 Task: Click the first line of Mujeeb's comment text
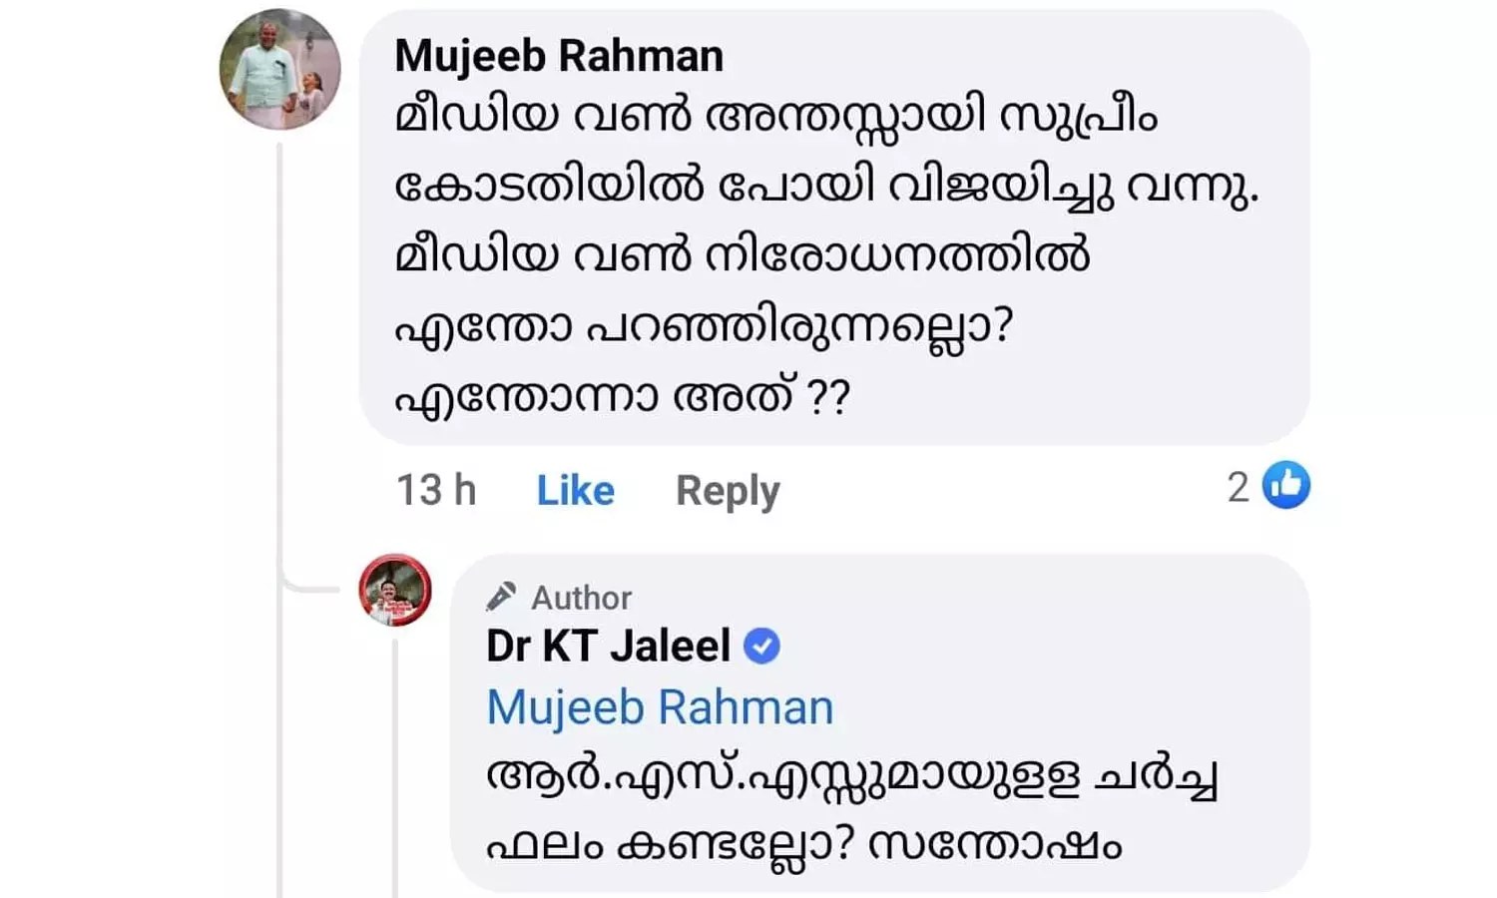(x=775, y=118)
